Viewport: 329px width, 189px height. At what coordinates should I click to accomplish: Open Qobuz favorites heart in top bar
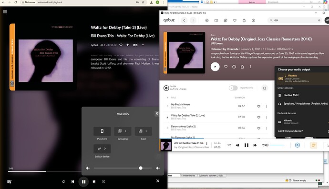(235, 20)
